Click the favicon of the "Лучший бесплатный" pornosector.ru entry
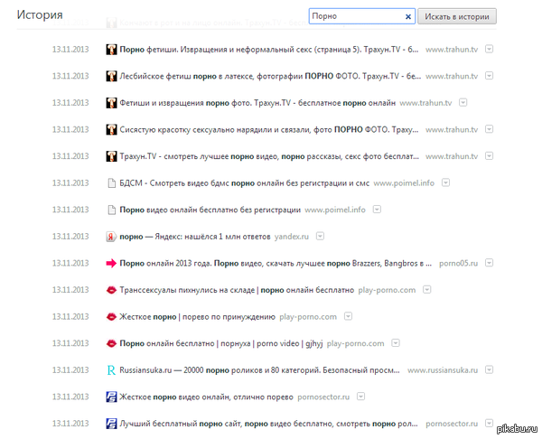This screenshot has width=542, height=439. pos(111,424)
